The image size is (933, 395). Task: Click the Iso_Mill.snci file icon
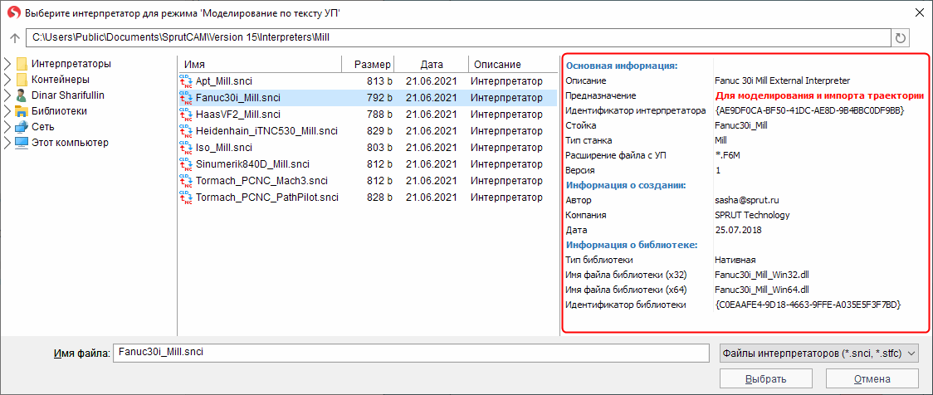pos(186,148)
